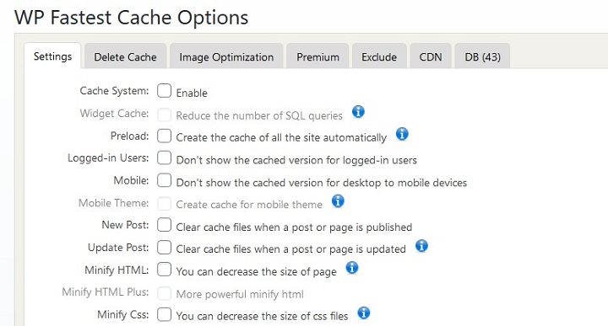
Task: Tick the Mobile checkbox
Action: coord(164,180)
